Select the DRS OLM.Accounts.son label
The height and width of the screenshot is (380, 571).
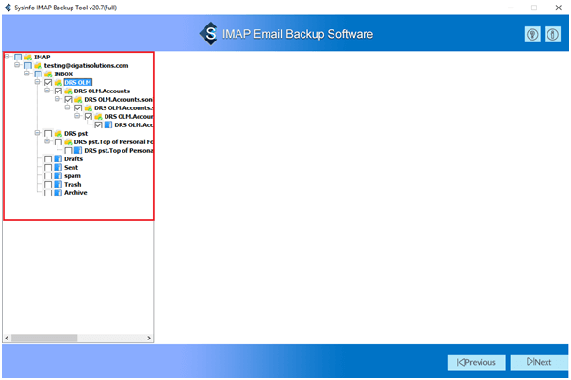pos(119,99)
